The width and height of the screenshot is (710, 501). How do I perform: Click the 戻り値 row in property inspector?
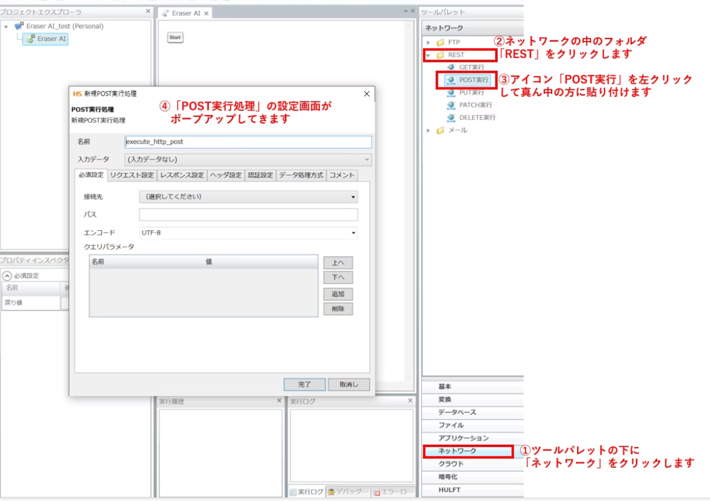36,303
